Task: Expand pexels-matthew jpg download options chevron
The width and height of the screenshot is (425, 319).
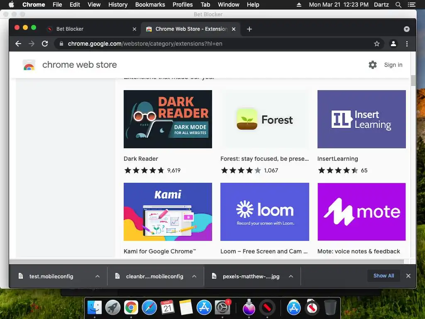Action: pyautogui.click(x=291, y=276)
